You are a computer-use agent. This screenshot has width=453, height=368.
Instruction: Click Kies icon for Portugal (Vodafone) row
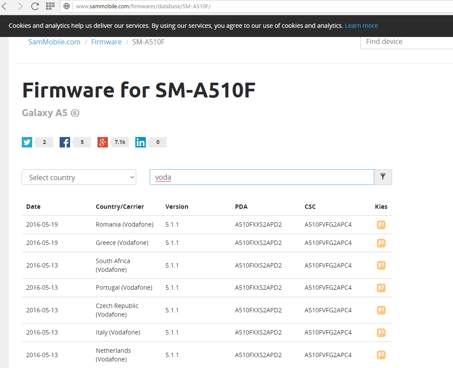[x=381, y=288]
